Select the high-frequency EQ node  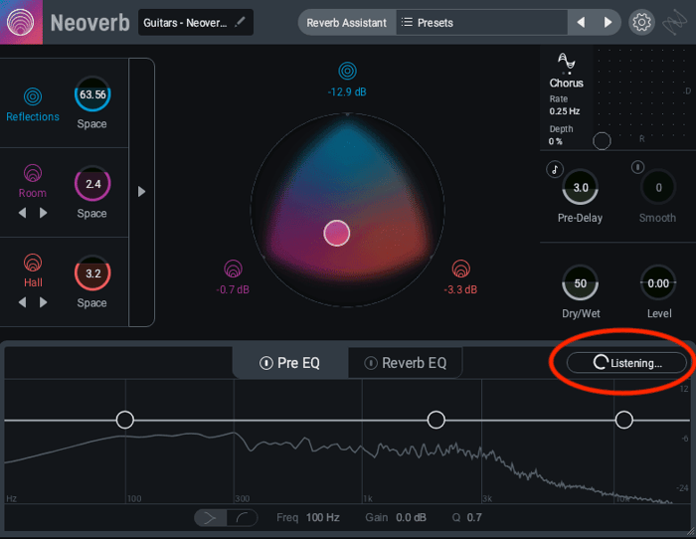(624, 420)
